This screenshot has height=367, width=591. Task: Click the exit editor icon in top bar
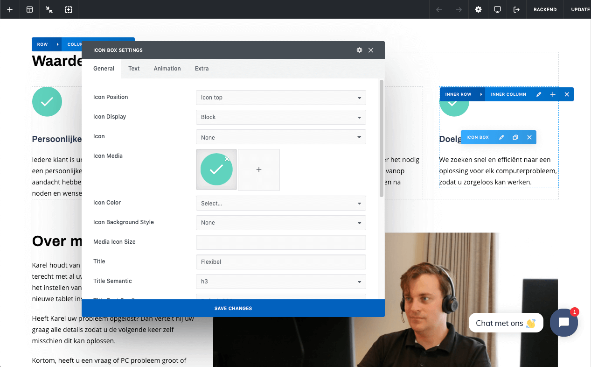(517, 9)
